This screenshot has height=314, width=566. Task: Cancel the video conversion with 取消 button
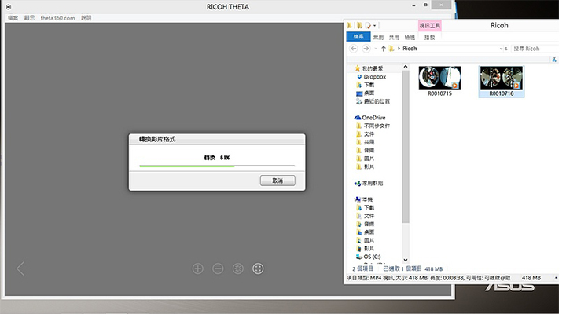pos(277,181)
